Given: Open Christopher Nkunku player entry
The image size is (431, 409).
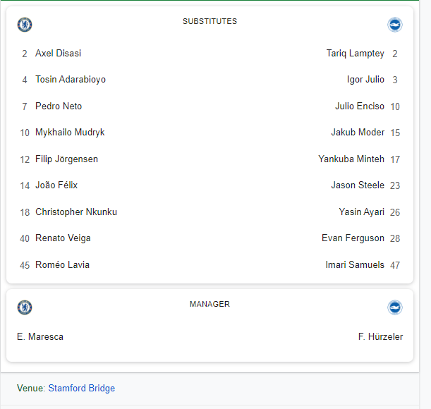Looking at the screenshot, I should (76, 212).
